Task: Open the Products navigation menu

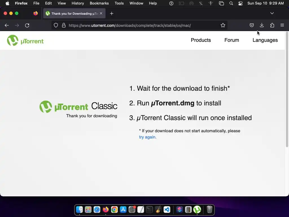Action: point(201,40)
